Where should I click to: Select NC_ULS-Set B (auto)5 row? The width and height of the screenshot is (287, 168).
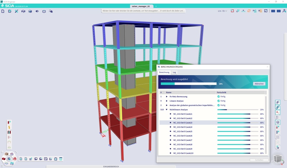tap(212, 131)
